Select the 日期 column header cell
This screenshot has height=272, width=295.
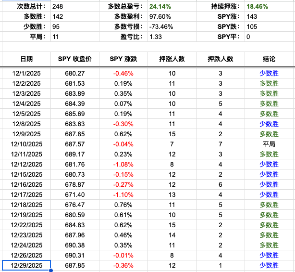point(26,59)
